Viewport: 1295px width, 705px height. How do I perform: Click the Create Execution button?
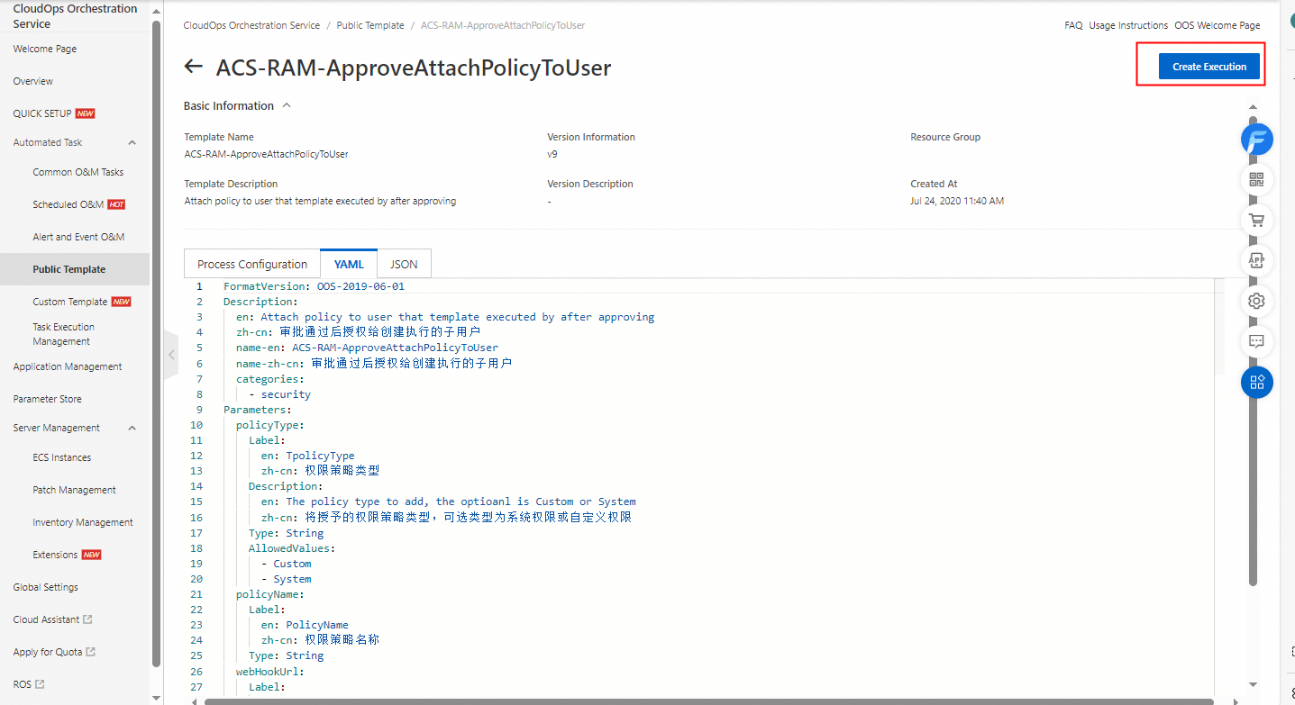click(1209, 66)
